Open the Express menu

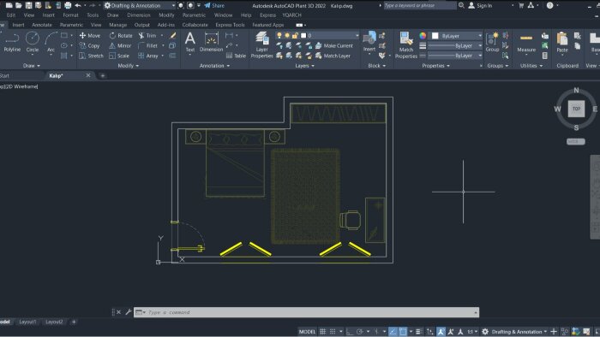(x=267, y=15)
